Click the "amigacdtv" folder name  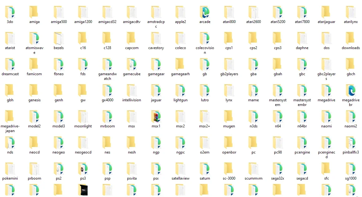coord(132,22)
